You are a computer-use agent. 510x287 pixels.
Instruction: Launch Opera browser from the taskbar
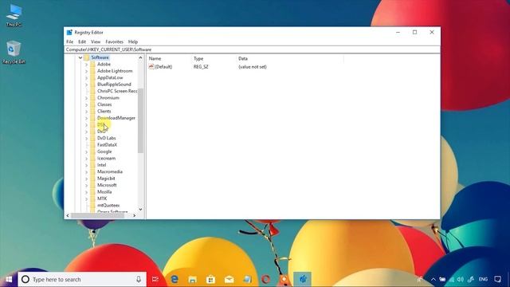pyautogui.click(x=265, y=279)
